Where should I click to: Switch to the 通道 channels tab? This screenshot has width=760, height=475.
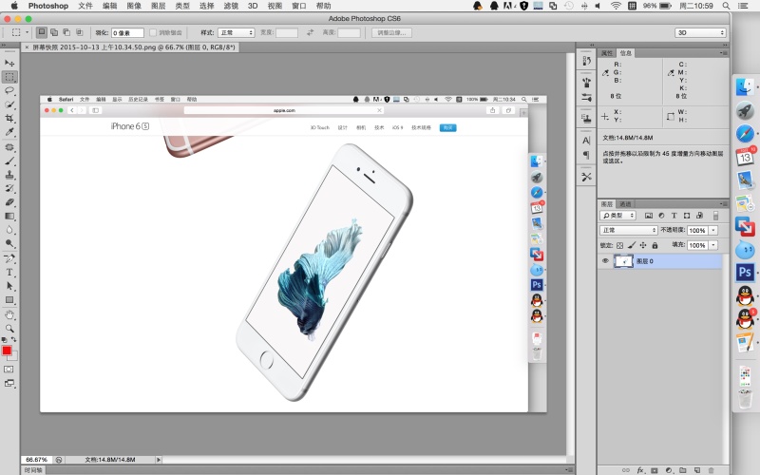(x=625, y=204)
